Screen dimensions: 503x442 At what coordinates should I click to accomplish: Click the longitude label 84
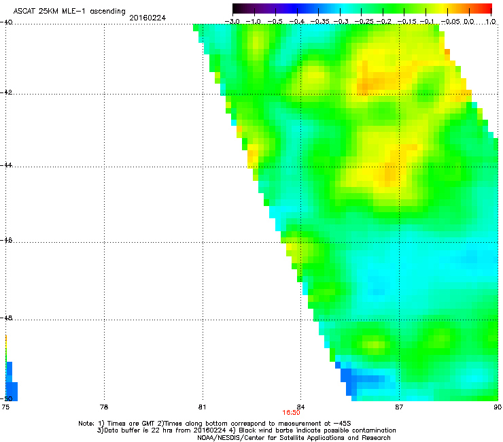point(300,407)
